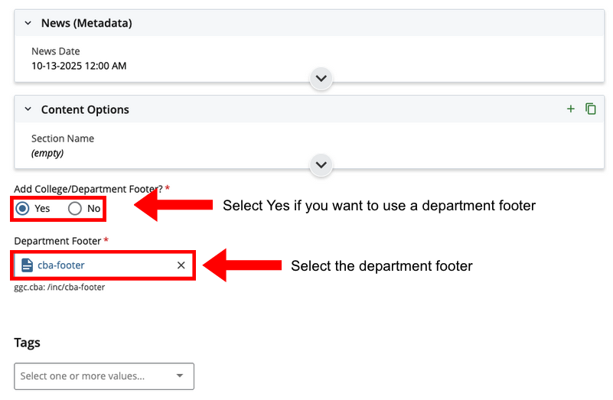Click the Content Options panel title
This screenshot has height=400, width=613.
click(85, 110)
